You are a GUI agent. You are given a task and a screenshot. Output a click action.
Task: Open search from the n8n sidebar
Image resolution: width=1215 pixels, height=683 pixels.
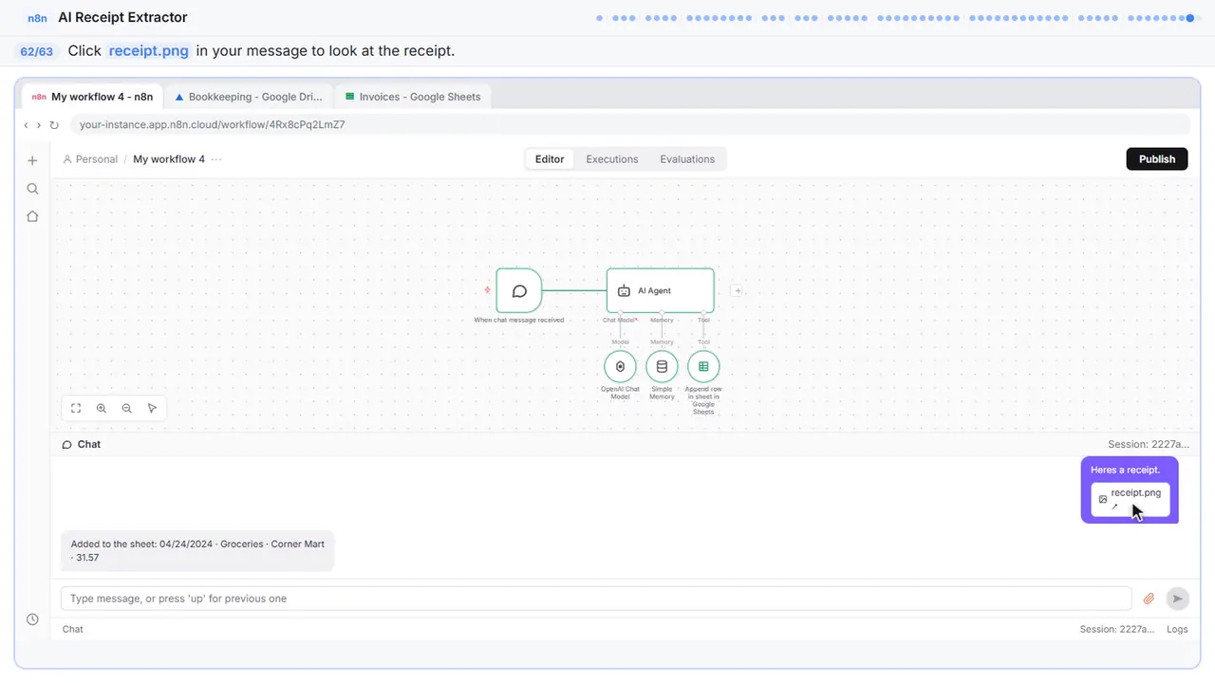click(x=32, y=189)
